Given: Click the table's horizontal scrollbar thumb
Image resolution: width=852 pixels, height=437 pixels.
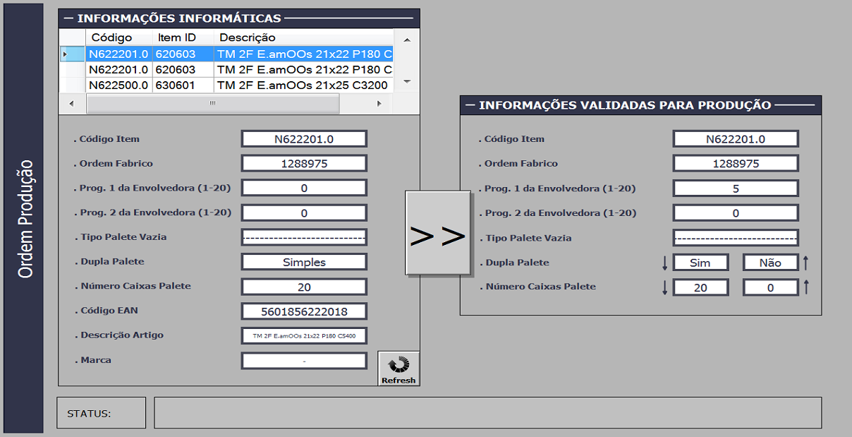Looking at the screenshot, I should click(x=212, y=103).
